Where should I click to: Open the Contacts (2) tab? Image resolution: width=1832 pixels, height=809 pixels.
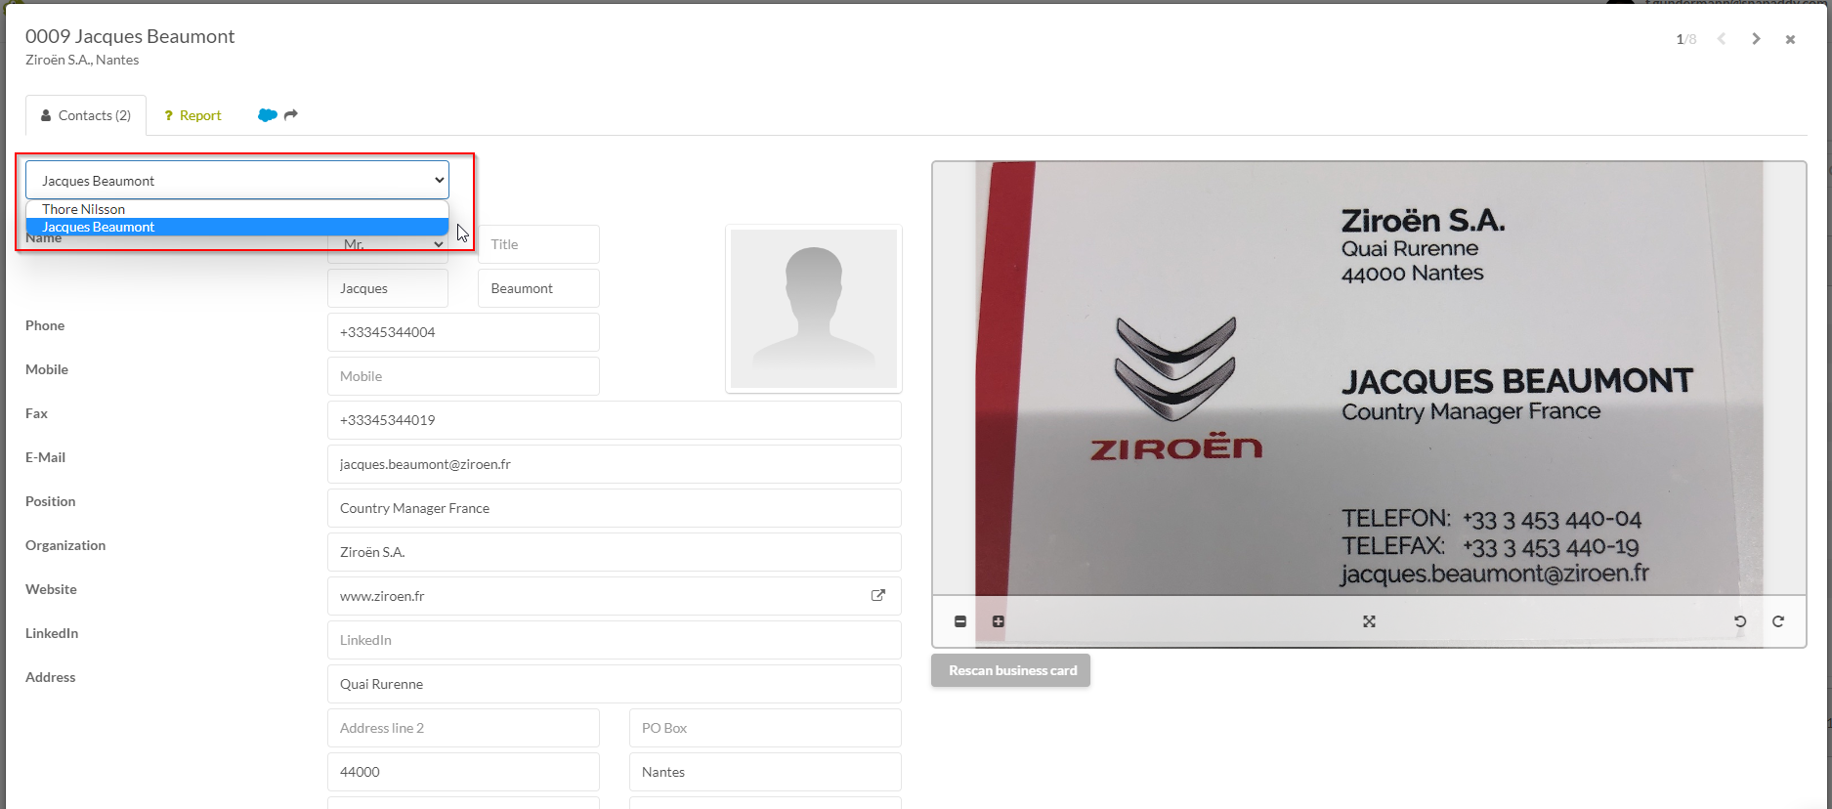tap(86, 115)
